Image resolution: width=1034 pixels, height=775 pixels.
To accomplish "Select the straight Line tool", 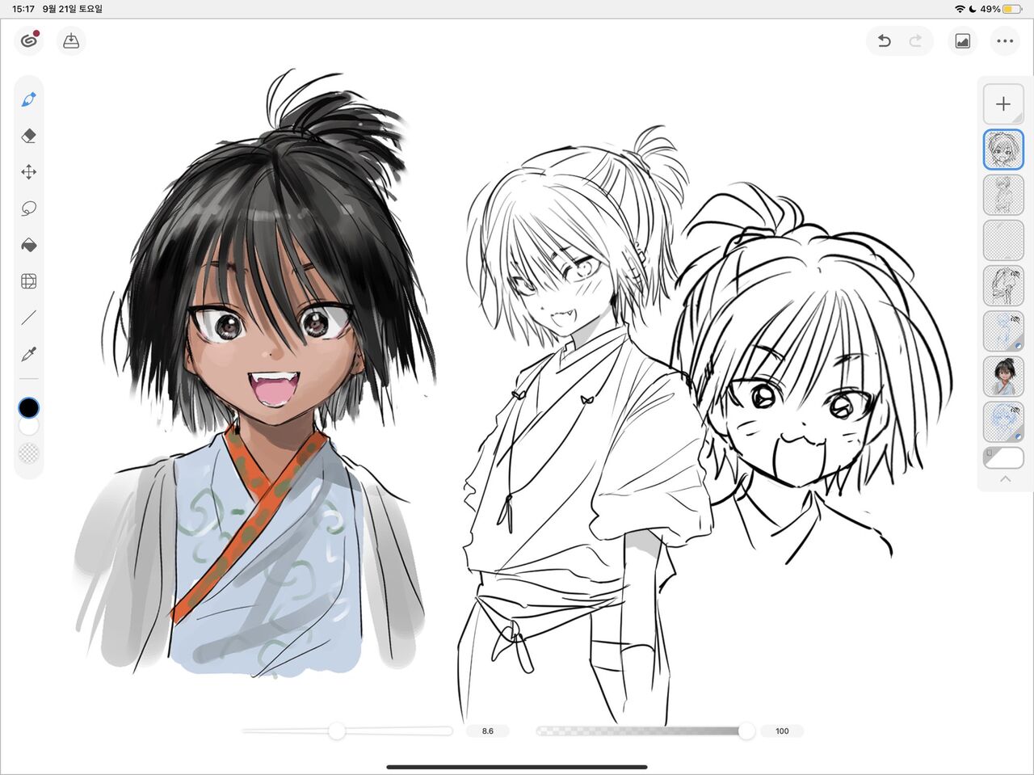I will pyautogui.click(x=29, y=318).
